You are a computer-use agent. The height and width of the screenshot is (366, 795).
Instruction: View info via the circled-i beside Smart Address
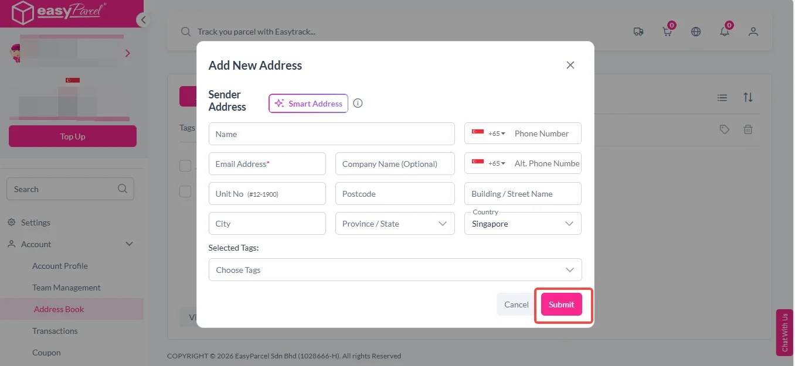(358, 103)
